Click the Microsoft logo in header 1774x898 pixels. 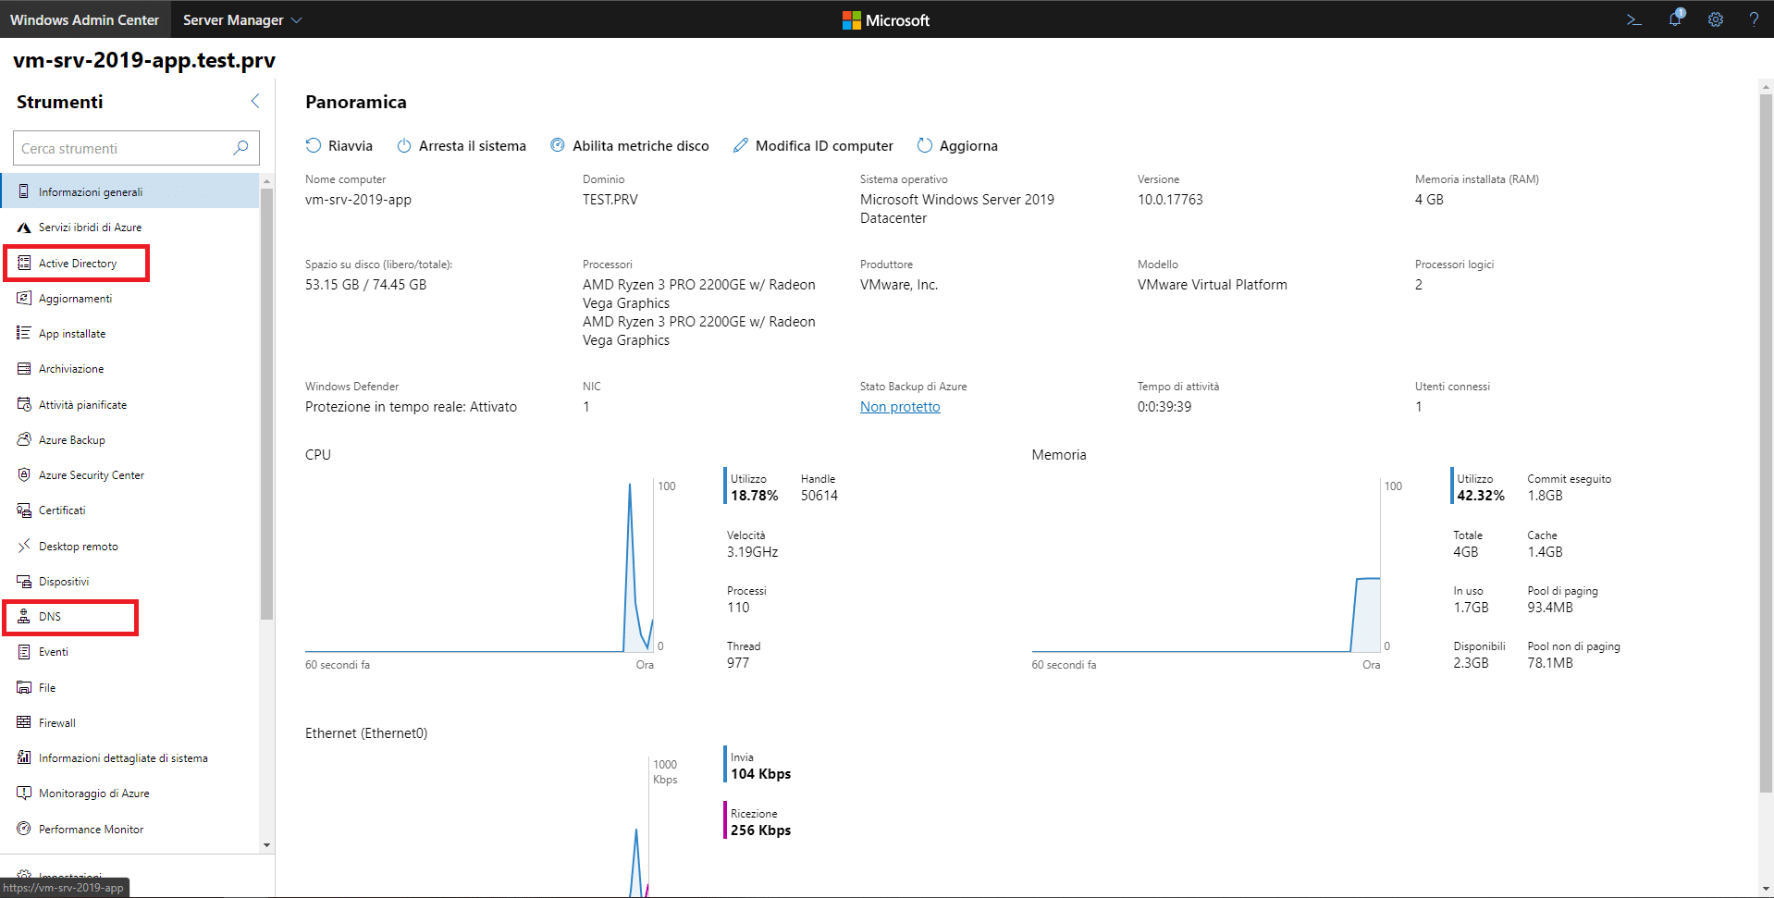coord(886,20)
